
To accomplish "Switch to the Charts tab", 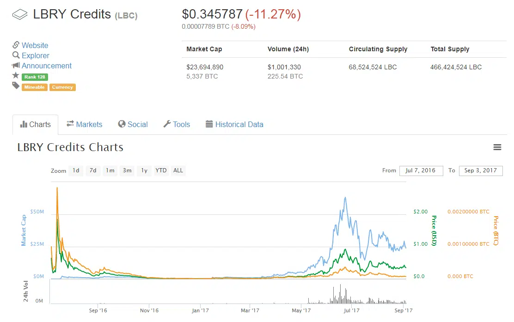I will coord(36,124).
